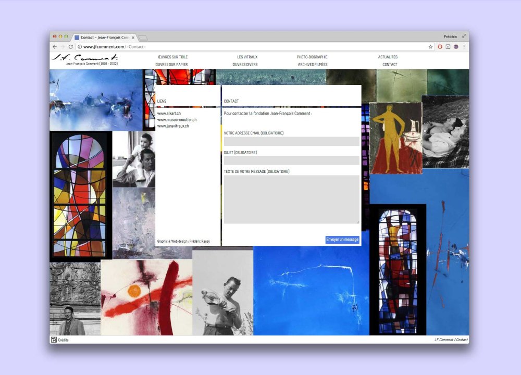The image size is (521, 375).
Task: Bookmark this page with the star icon
Action: click(431, 47)
